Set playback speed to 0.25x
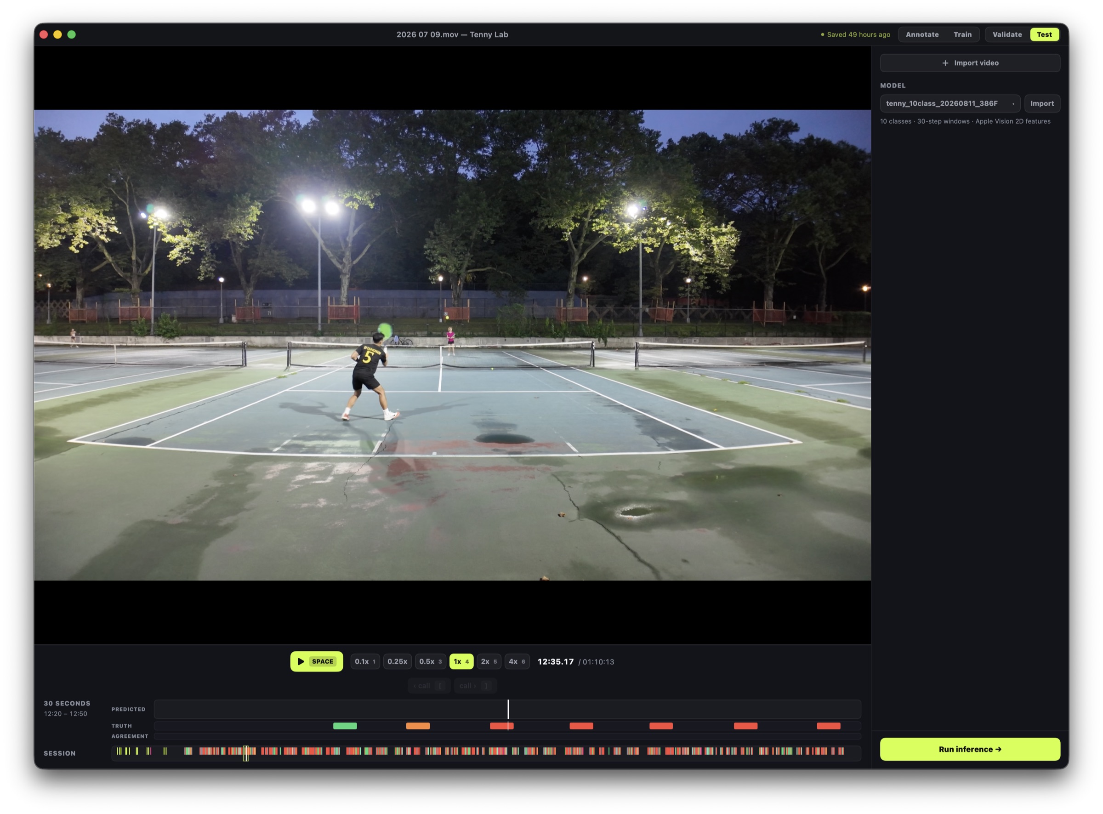This screenshot has height=814, width=1103. tap(397, 661)
